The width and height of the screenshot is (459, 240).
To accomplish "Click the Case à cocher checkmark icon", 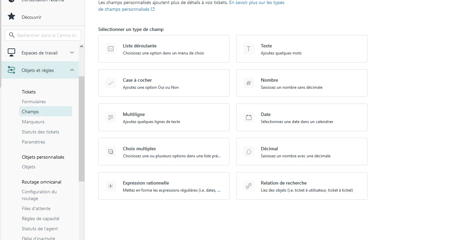I will (x=111, y=83).
